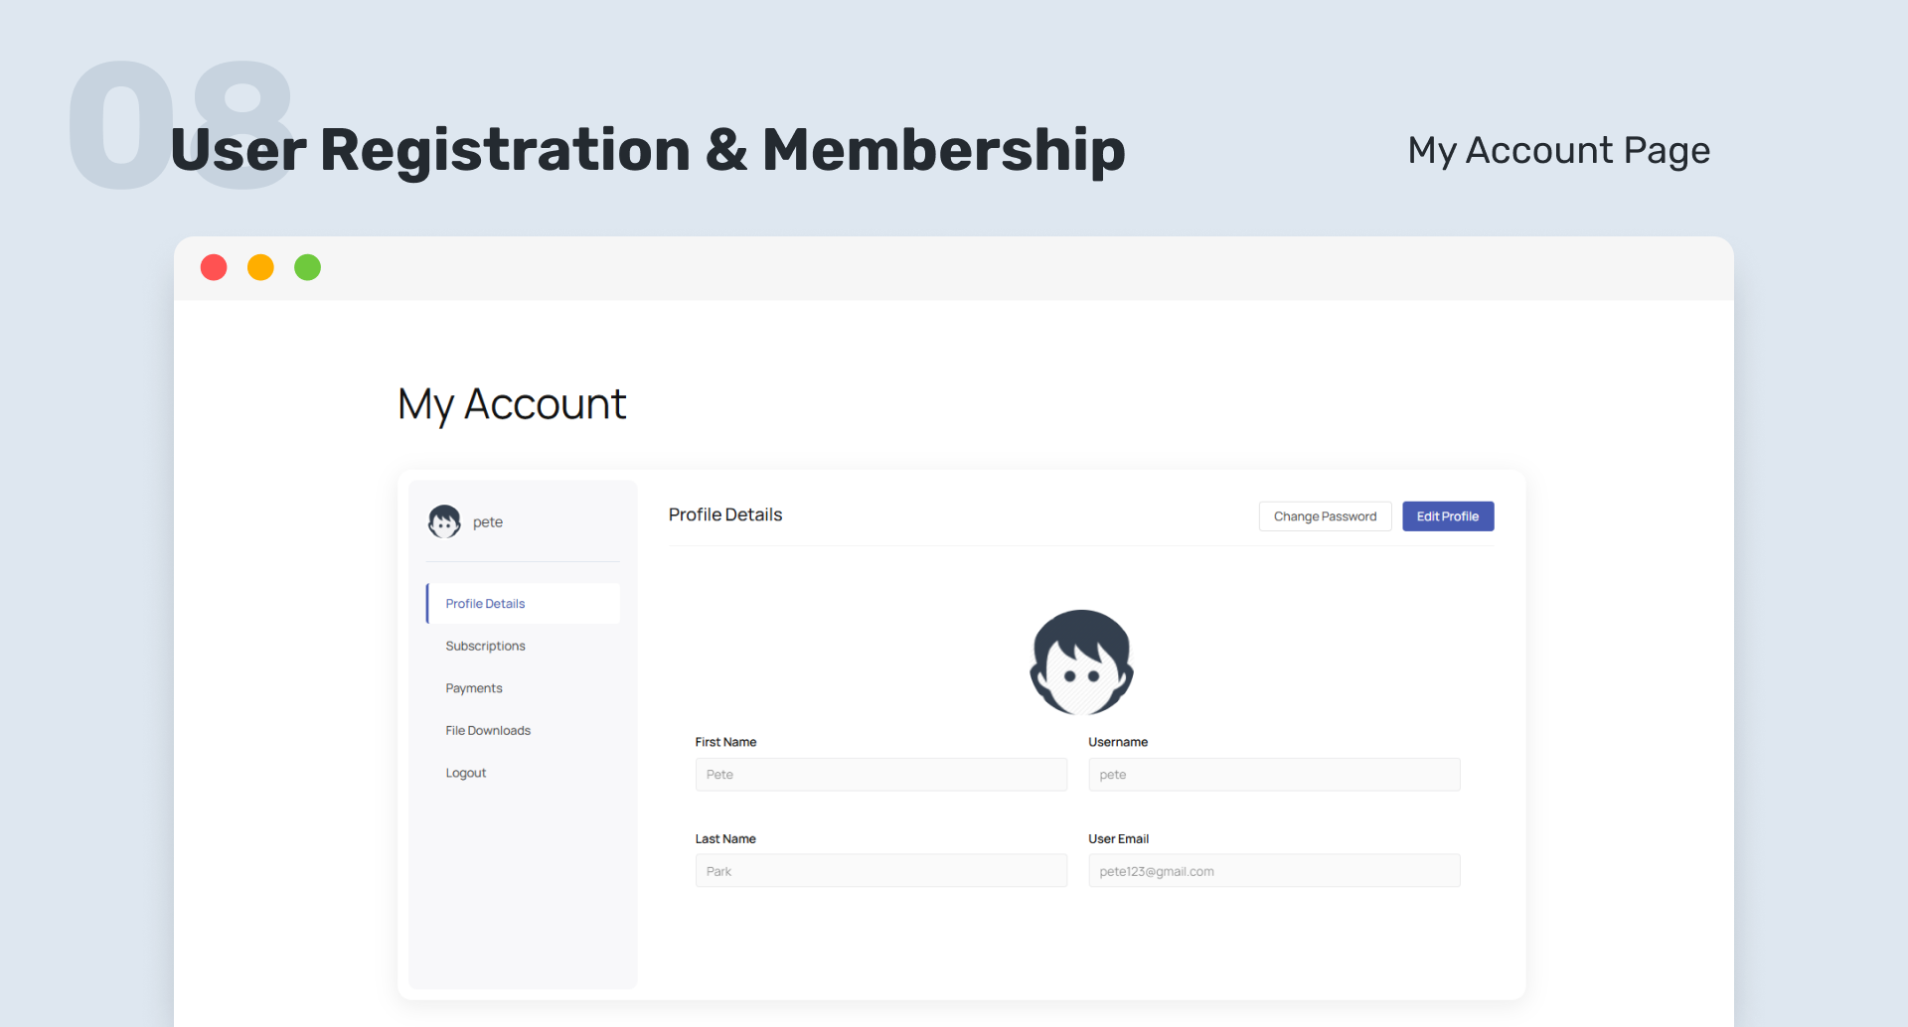Click the Edit Profile button

(x=1448, y=516)
